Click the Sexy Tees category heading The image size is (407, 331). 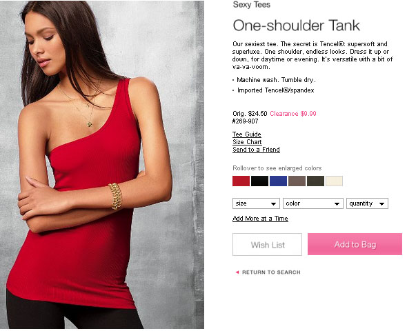click(x=252, y=4)
